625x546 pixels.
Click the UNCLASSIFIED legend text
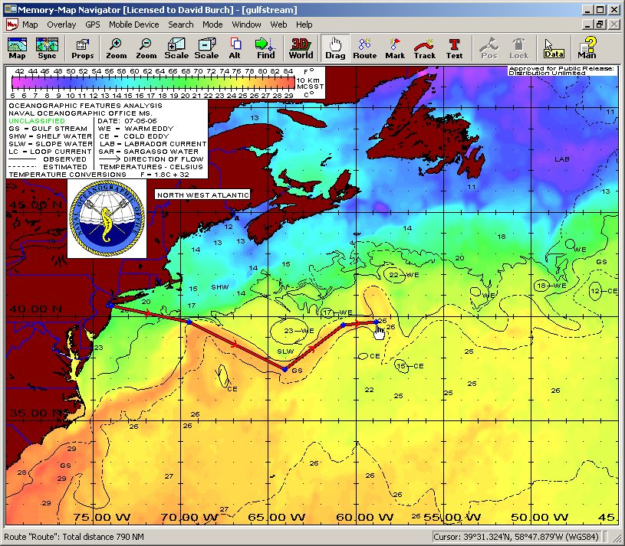pos(37,120)
